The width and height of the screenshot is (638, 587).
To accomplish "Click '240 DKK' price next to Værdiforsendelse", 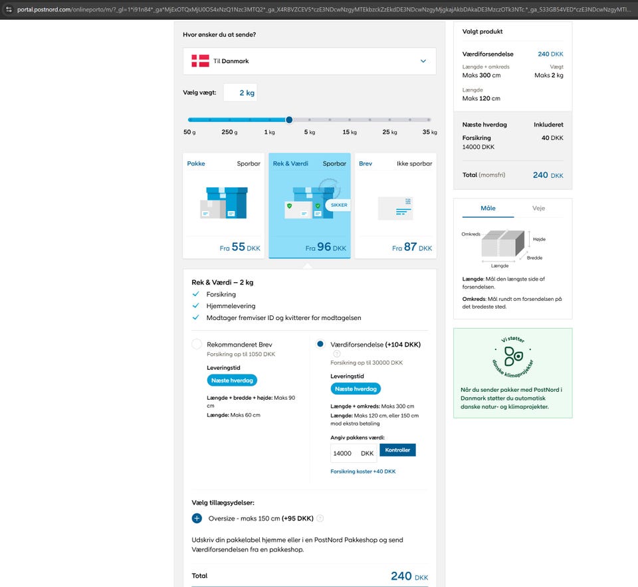I will (550, 54).
